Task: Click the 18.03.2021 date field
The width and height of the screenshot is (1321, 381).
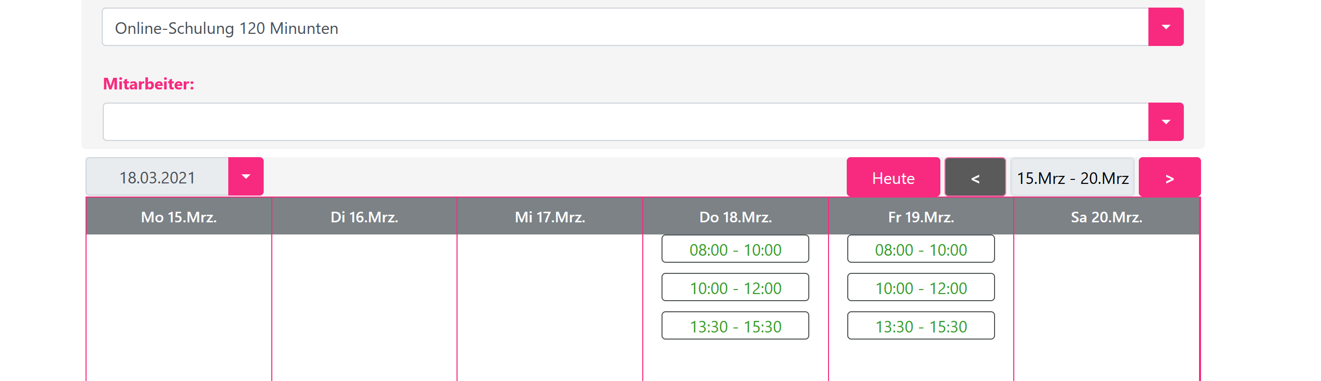Action: coord(157,177)
